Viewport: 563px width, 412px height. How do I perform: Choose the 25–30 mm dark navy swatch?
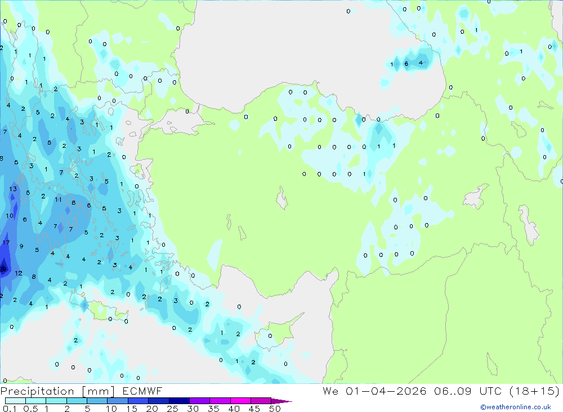[x=179, y=401]
